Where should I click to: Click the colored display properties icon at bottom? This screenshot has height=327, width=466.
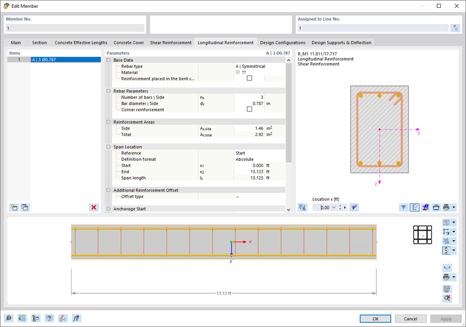point(36,318)
